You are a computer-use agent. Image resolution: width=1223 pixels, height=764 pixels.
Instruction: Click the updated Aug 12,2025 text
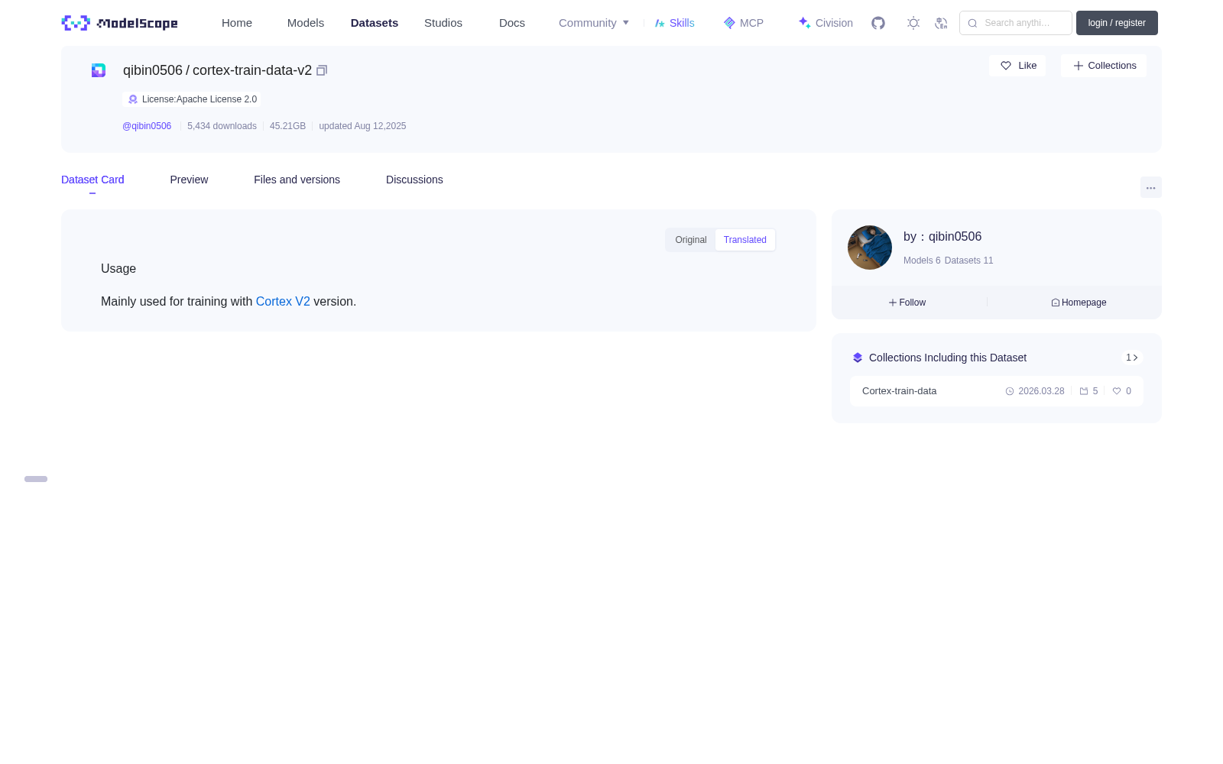[362, 126]
